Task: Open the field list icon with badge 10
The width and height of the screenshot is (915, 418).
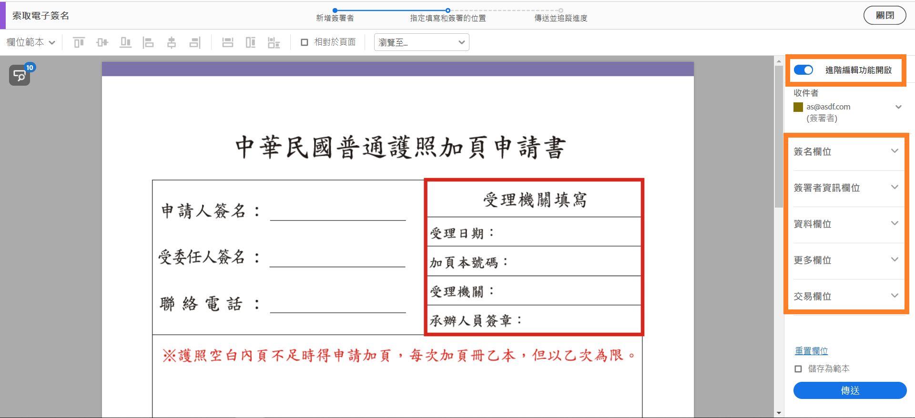Action: (20, 75)
